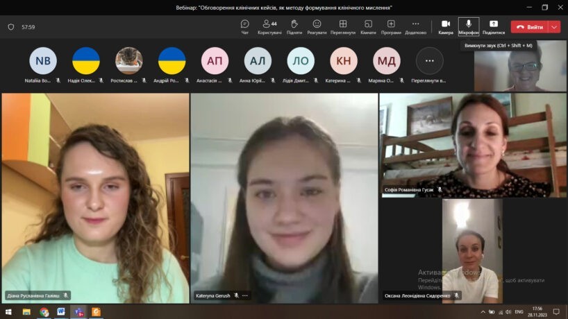Select the NB participant avatar
This screenshot has width=568, height=319.
point(43,61)
